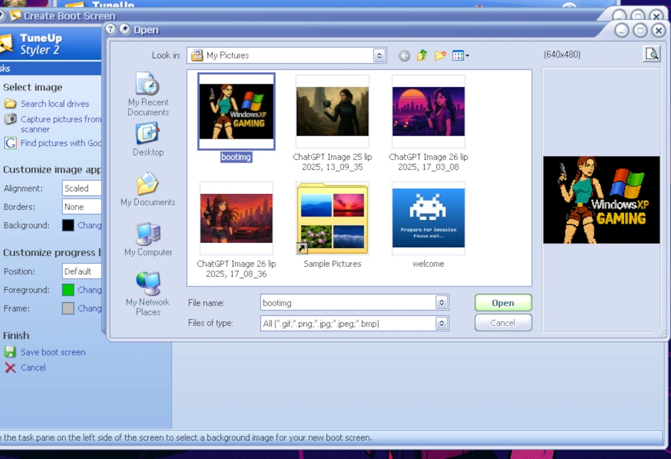This screenshot has width=671, height=459.
Task: Select the bootimg thumbnail
Action: [x=236, y=111]
